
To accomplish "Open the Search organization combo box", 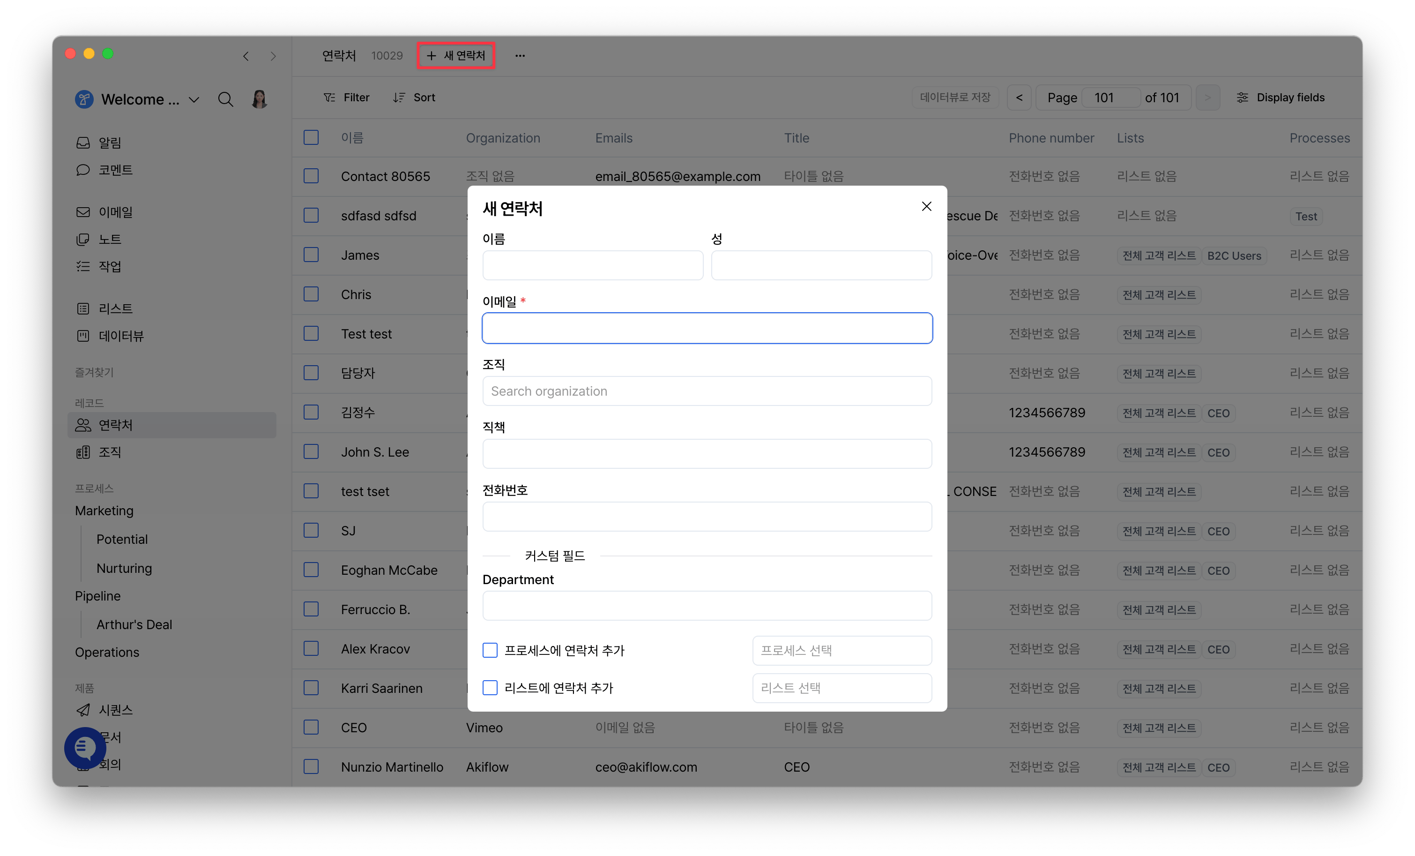I will pyautogui.click(x=707, y=390).
